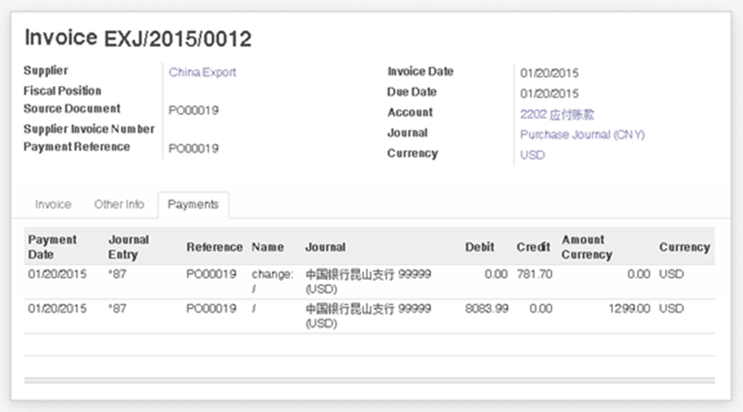Open payment row with credit 781.70

tap(369, 281)
